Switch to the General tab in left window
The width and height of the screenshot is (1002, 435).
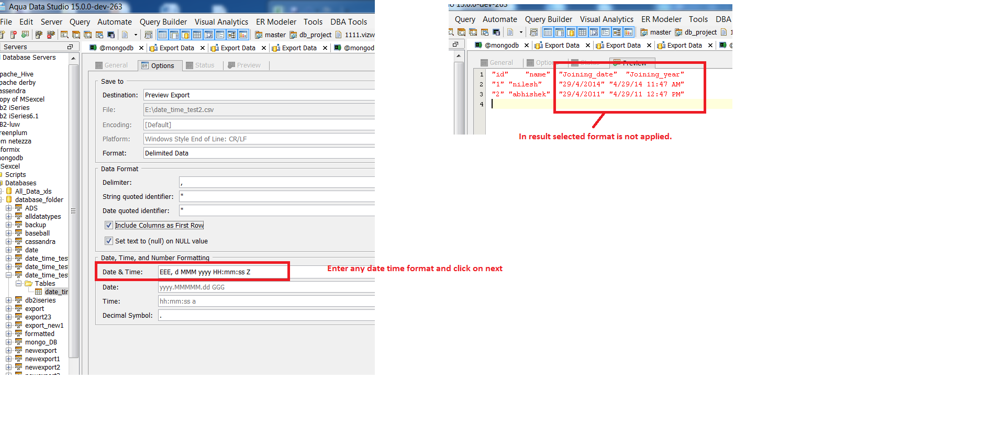pos(111,65)
